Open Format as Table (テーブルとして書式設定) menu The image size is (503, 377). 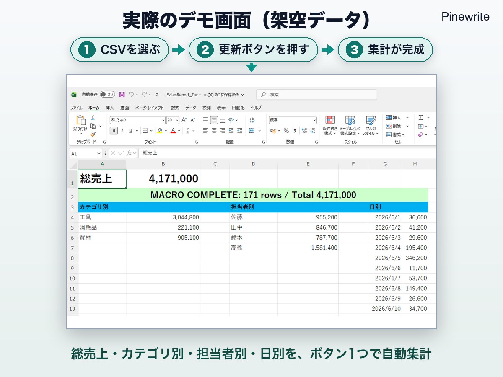click(350, 126)
